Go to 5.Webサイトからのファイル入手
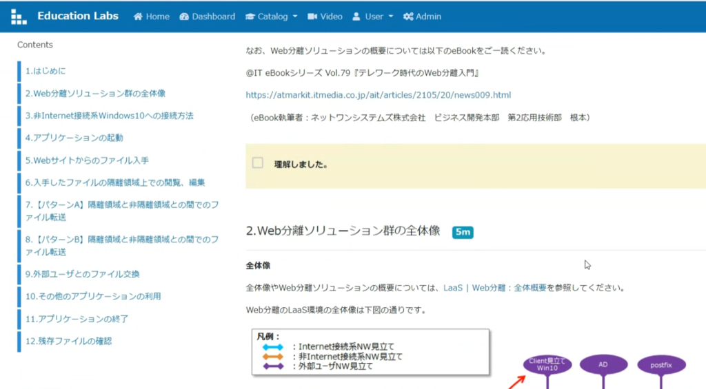Image resolution: width=706 pixels, height=389 pixels. [87, 160]
